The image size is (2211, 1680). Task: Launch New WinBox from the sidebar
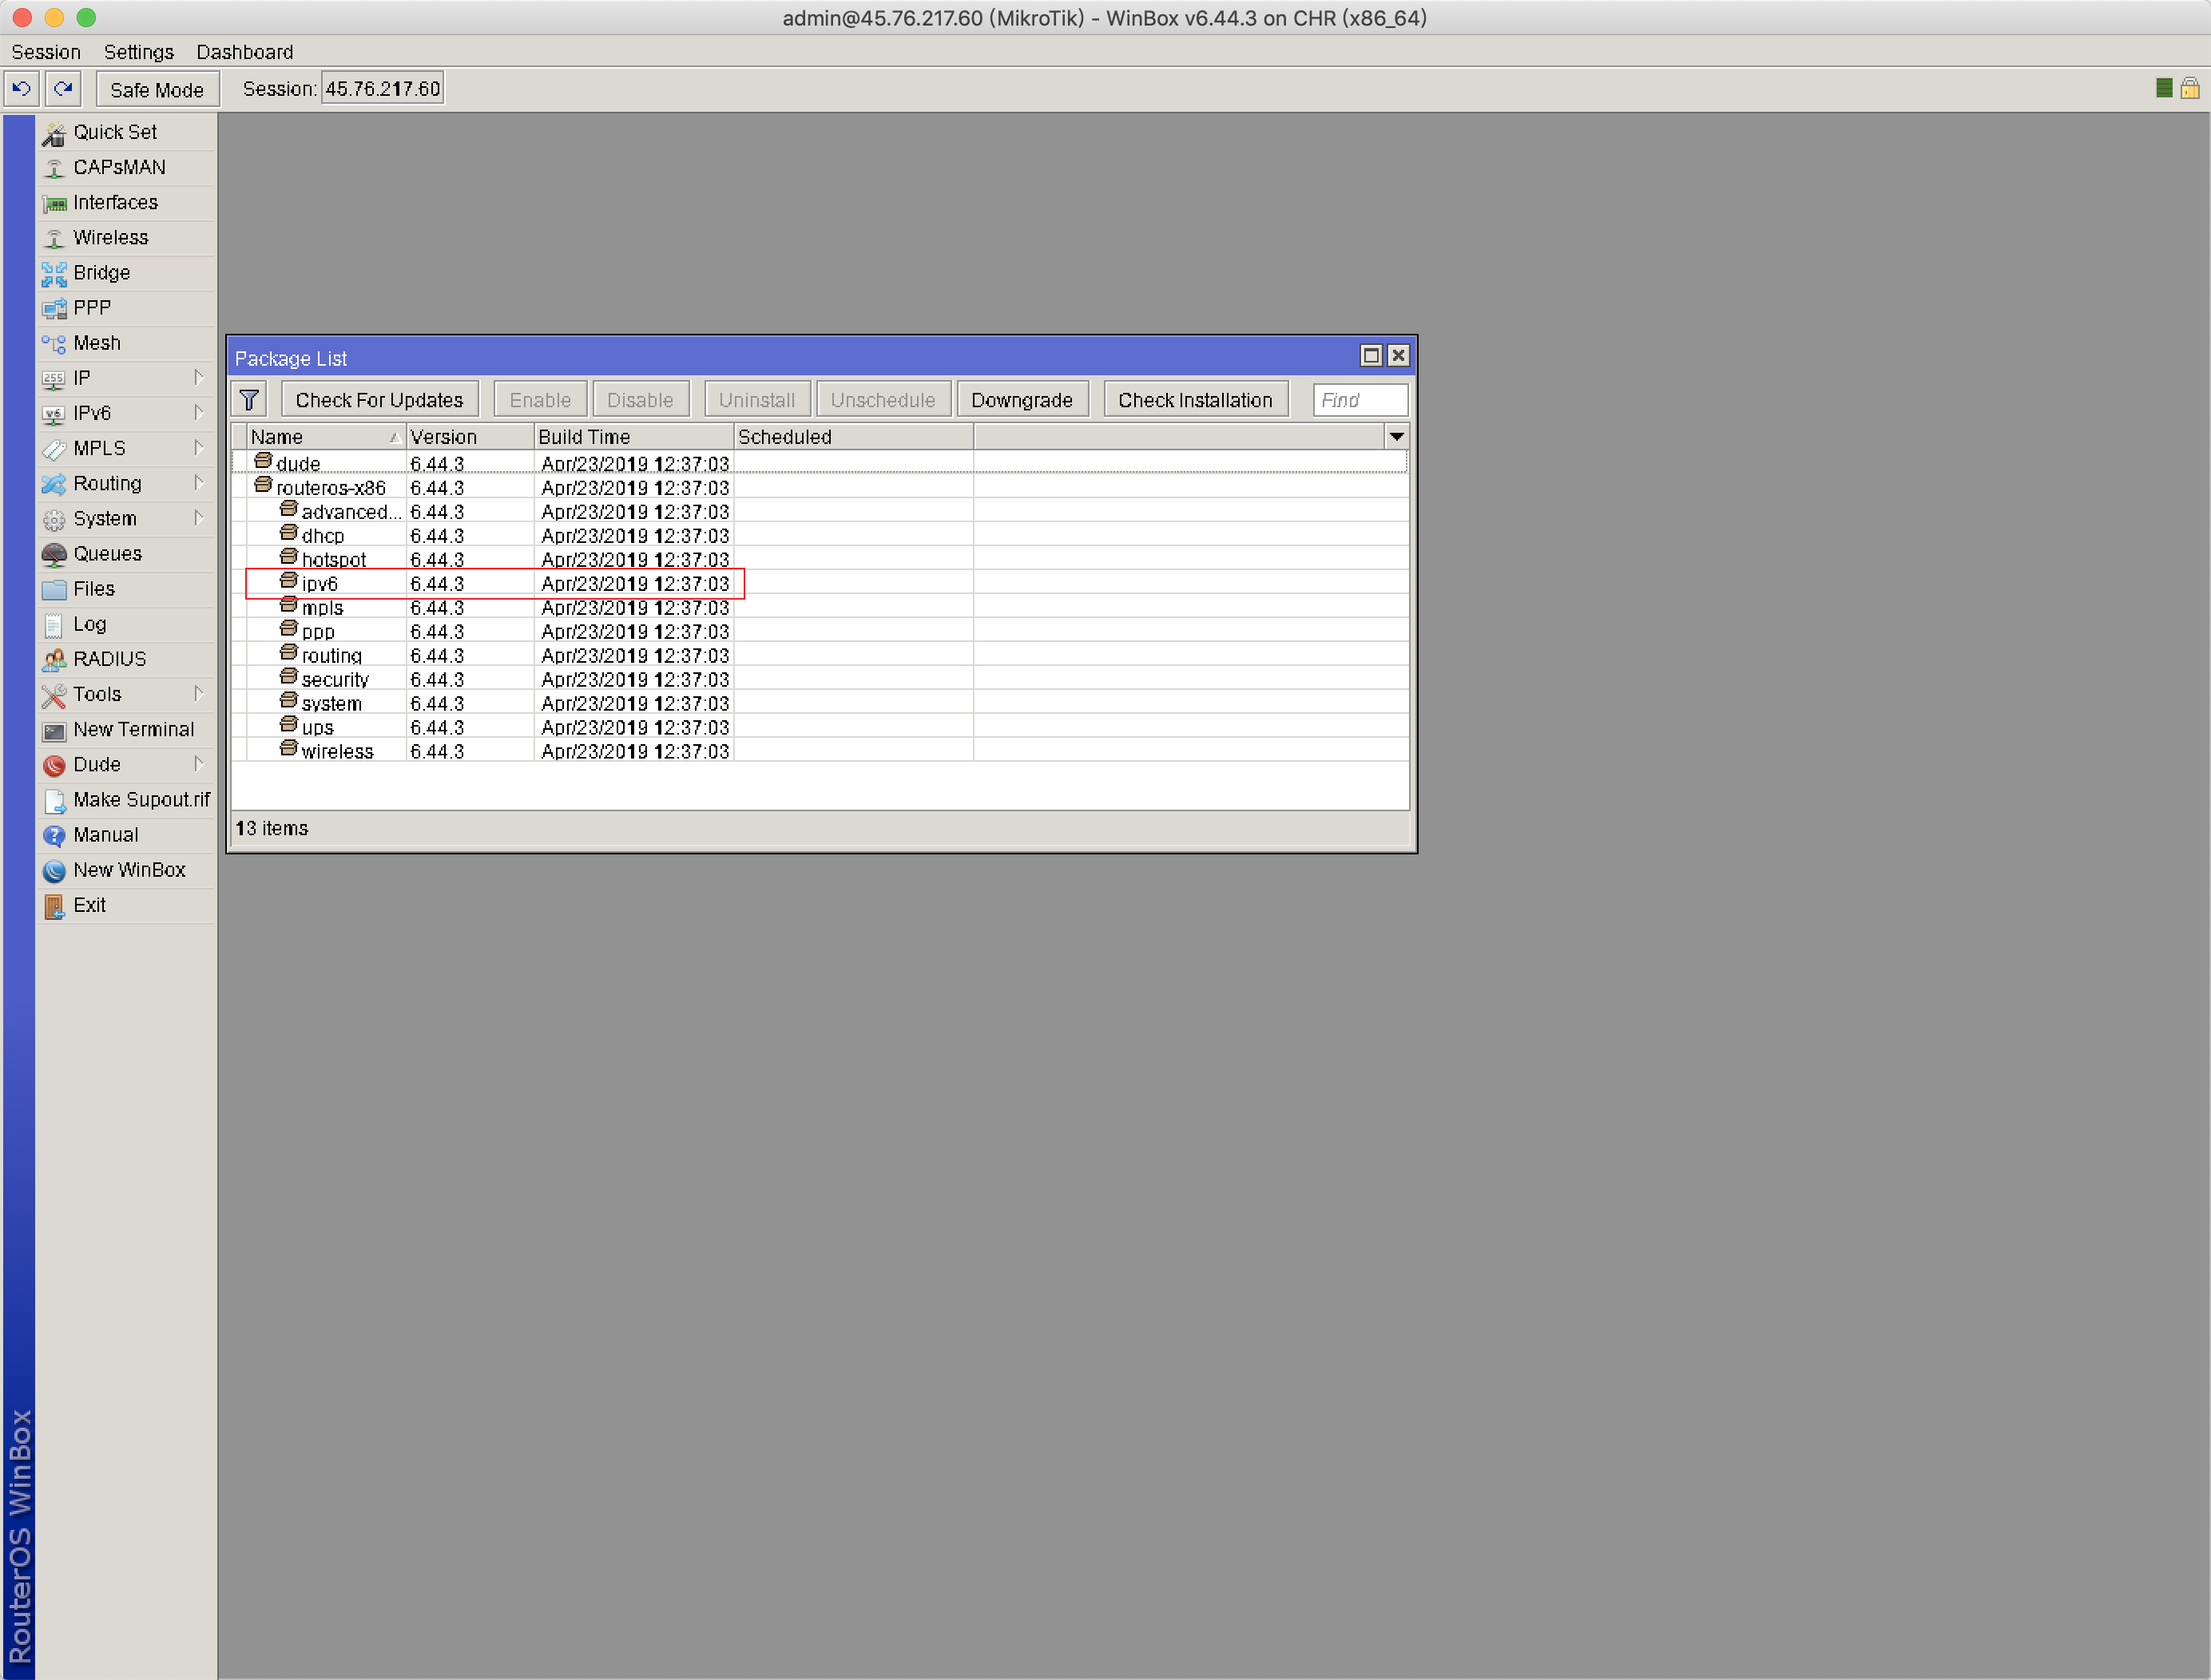(x=126, y=870)
